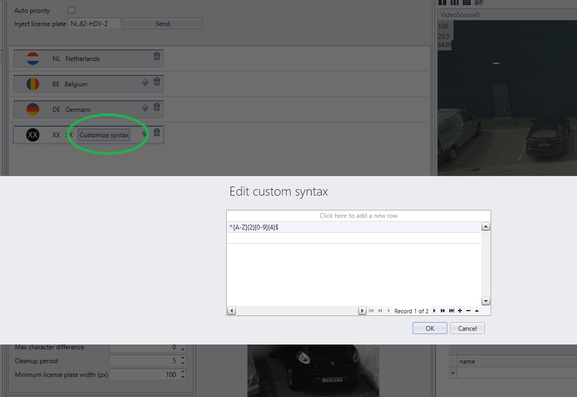Click 'Click here to add a new row'
Screen dimensions: 577x397
click(358, 216)
